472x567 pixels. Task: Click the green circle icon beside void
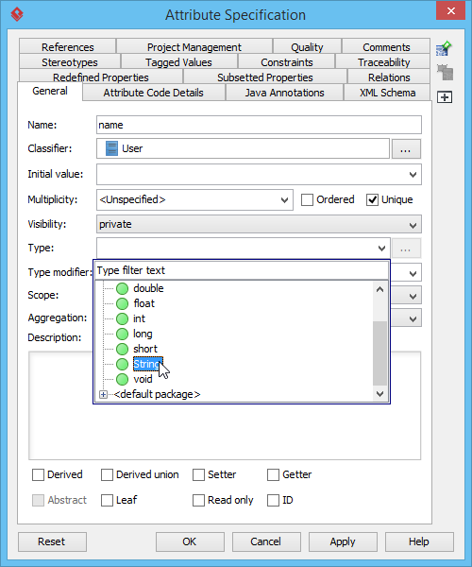tap(122, 380)
